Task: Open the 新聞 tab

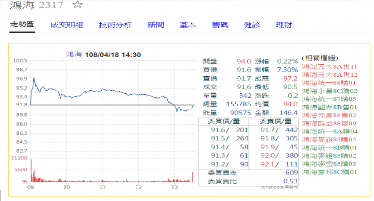Action: [156, 25]
